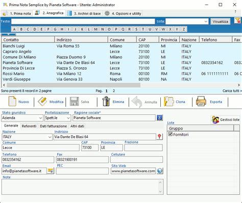Filter contacts by letter P
Screen dimensions: 242x203
pos(116,29)
